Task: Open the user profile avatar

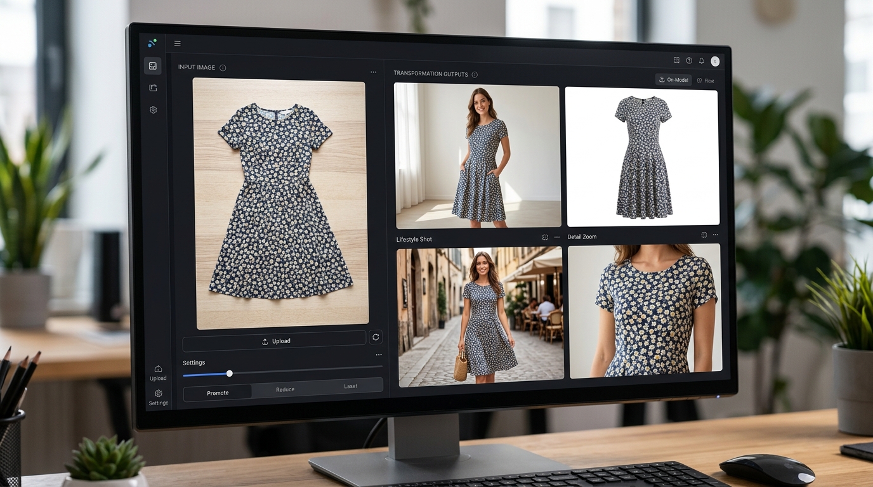Action: click(x=715, y=62)
